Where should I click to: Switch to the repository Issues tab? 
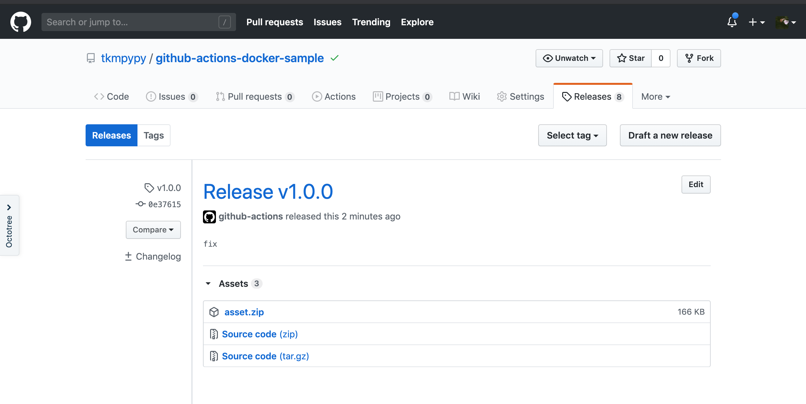(172, 96)
